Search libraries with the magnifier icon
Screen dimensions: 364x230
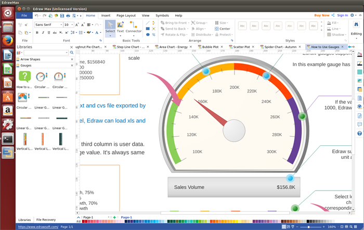(x=72, y=52)
